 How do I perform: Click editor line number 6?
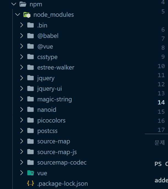[x=163, y=30]
